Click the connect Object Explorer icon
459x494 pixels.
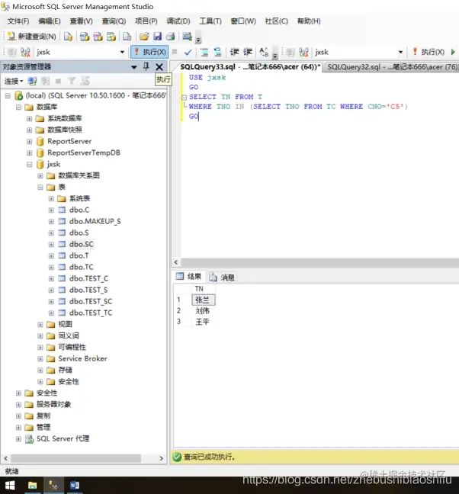point(32,82)
